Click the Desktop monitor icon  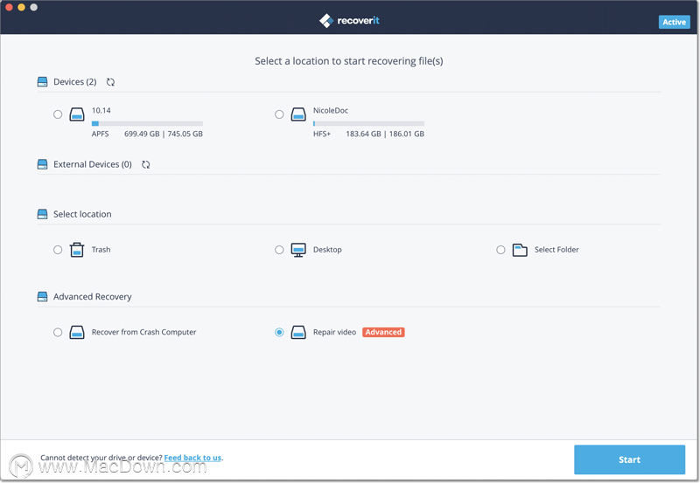[x=298, y=250]
